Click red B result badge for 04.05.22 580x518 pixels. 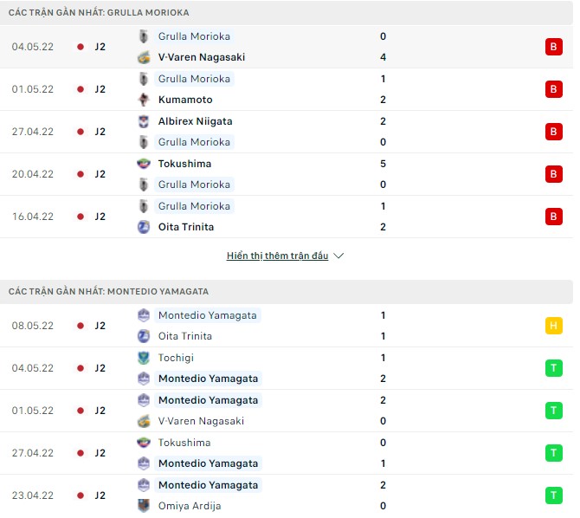[x=553, y=47]
